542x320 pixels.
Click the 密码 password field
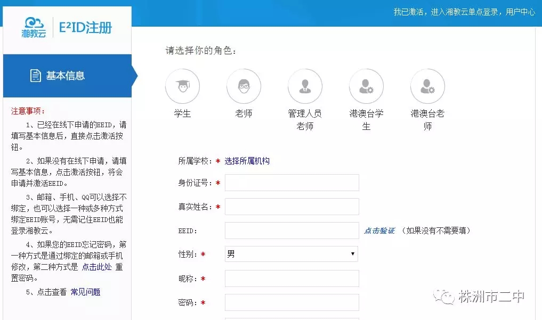(290, 302)
